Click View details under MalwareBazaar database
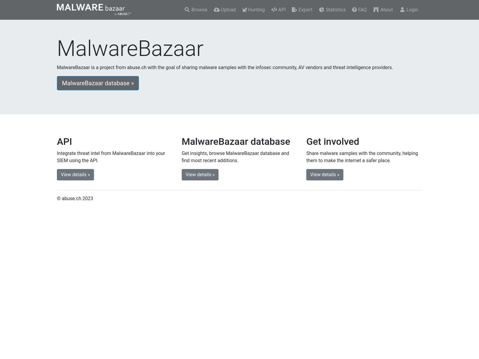Screen dimensions: 479x359 [x=200, y=175]
